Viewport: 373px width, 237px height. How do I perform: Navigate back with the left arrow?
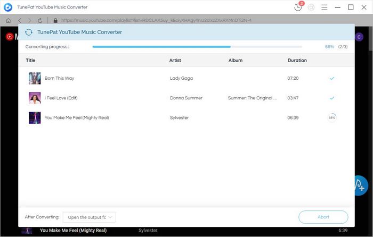click(x=20, y=20)
